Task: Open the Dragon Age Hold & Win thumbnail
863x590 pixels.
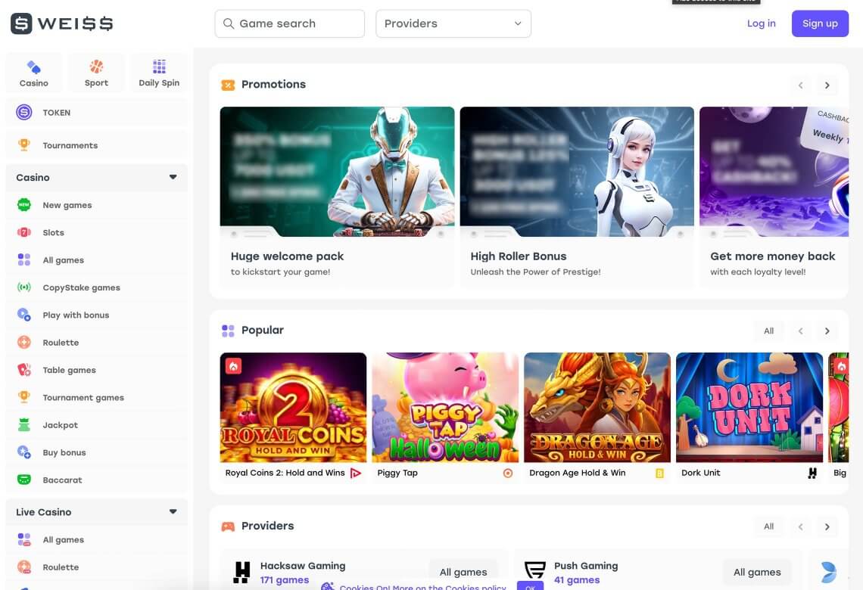Action: 597,408
